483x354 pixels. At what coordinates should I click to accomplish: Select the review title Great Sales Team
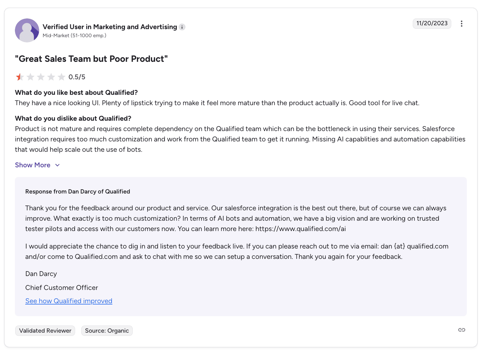pos(91,59)
